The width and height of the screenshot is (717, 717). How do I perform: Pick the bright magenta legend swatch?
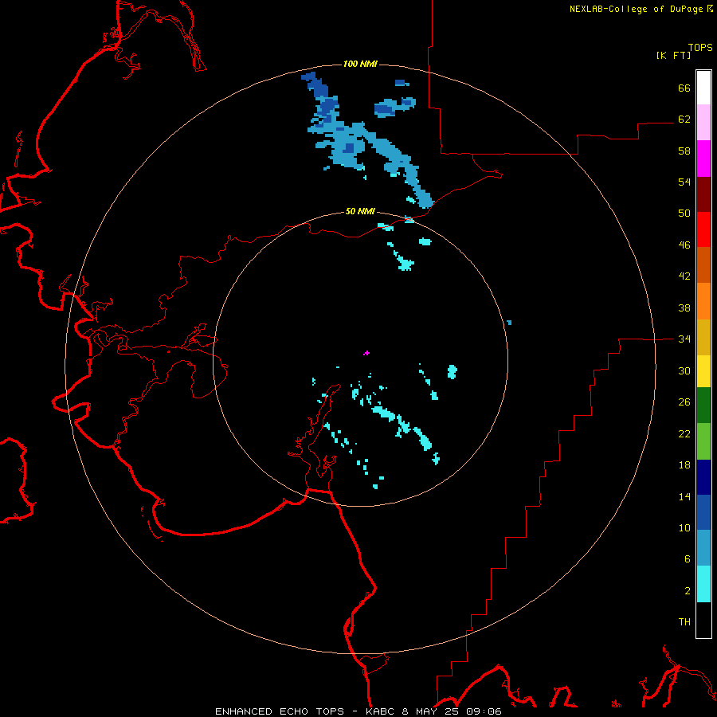tap(703, 159)
